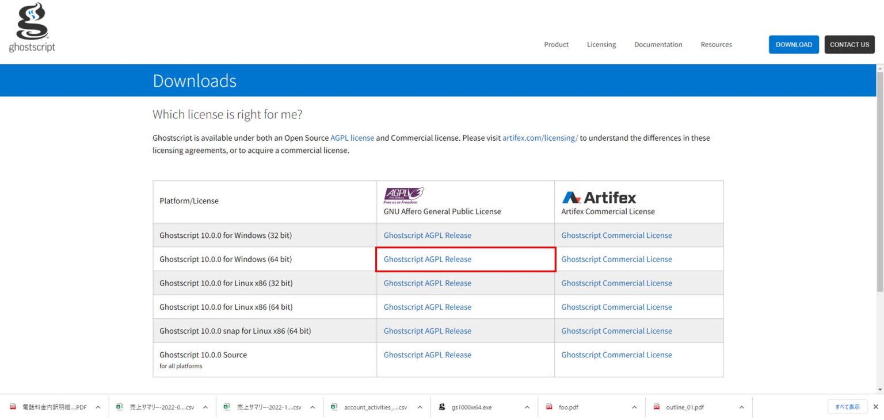Open the Licensing menu item
The image size is (884, 420).
(x=601, y=45)
